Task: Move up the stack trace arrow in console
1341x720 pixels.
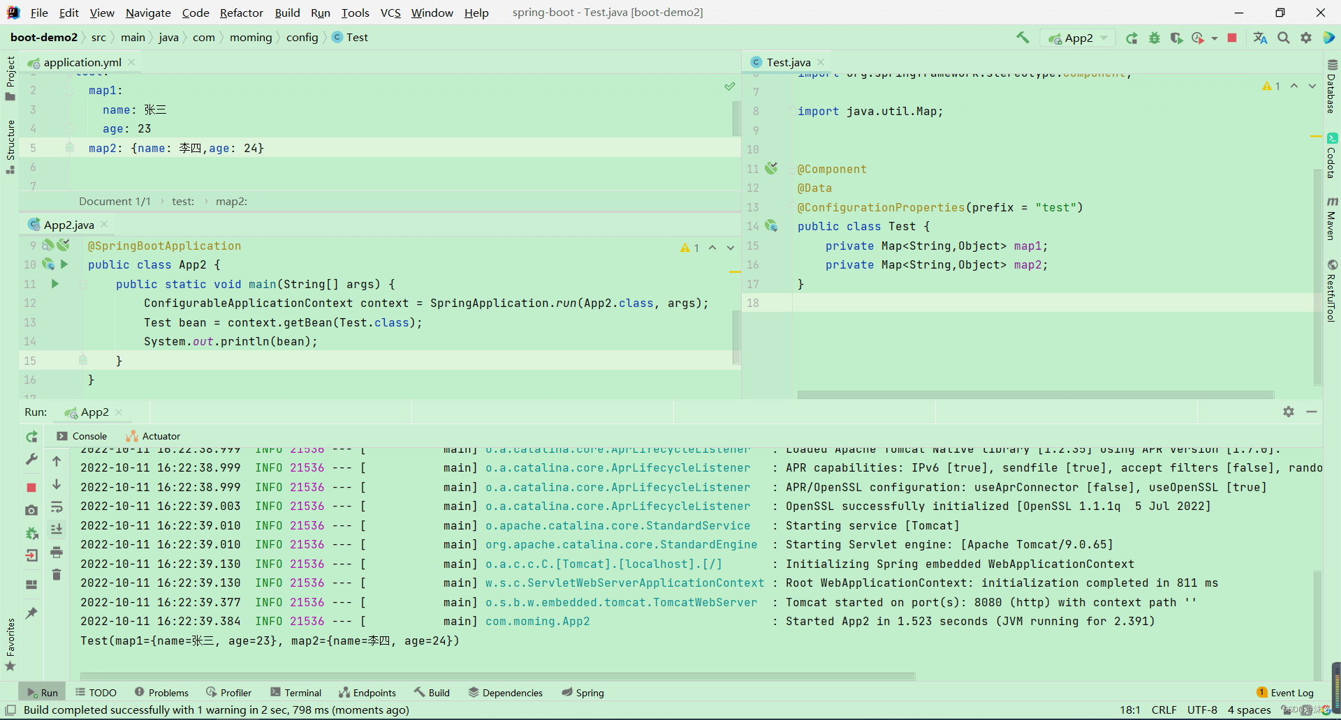Action: 57,461
